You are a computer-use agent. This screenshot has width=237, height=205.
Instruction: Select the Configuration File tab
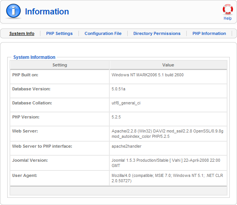[x=103, y=33]
